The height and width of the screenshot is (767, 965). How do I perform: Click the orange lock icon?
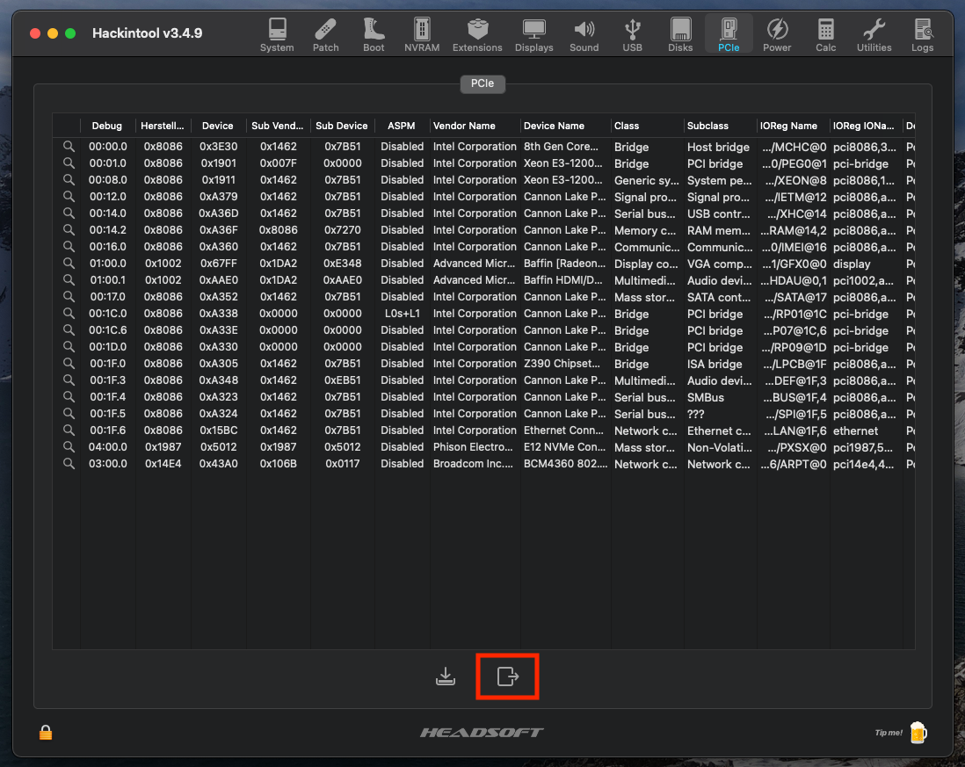(x=46, y=732)
